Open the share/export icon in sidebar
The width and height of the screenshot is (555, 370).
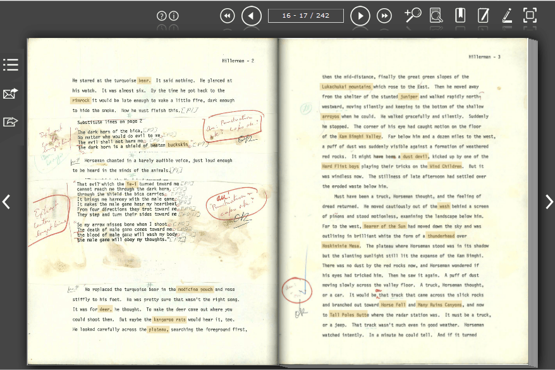coord(11,121)
